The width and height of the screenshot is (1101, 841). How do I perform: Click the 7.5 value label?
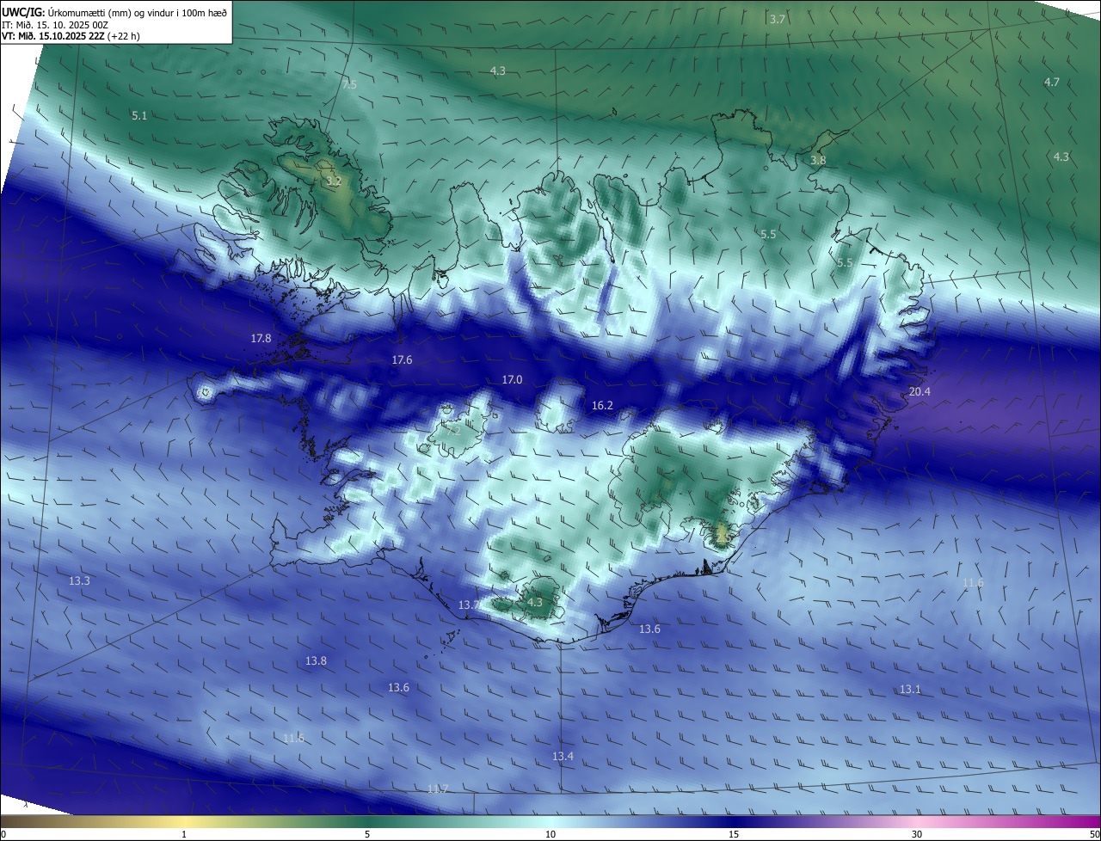[348, 84]
